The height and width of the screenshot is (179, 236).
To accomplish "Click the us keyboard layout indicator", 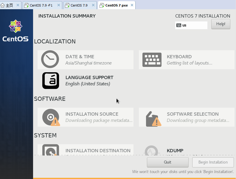I will (191, 25).
